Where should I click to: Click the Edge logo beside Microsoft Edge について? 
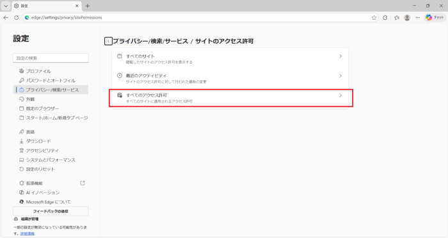point(21,202)
